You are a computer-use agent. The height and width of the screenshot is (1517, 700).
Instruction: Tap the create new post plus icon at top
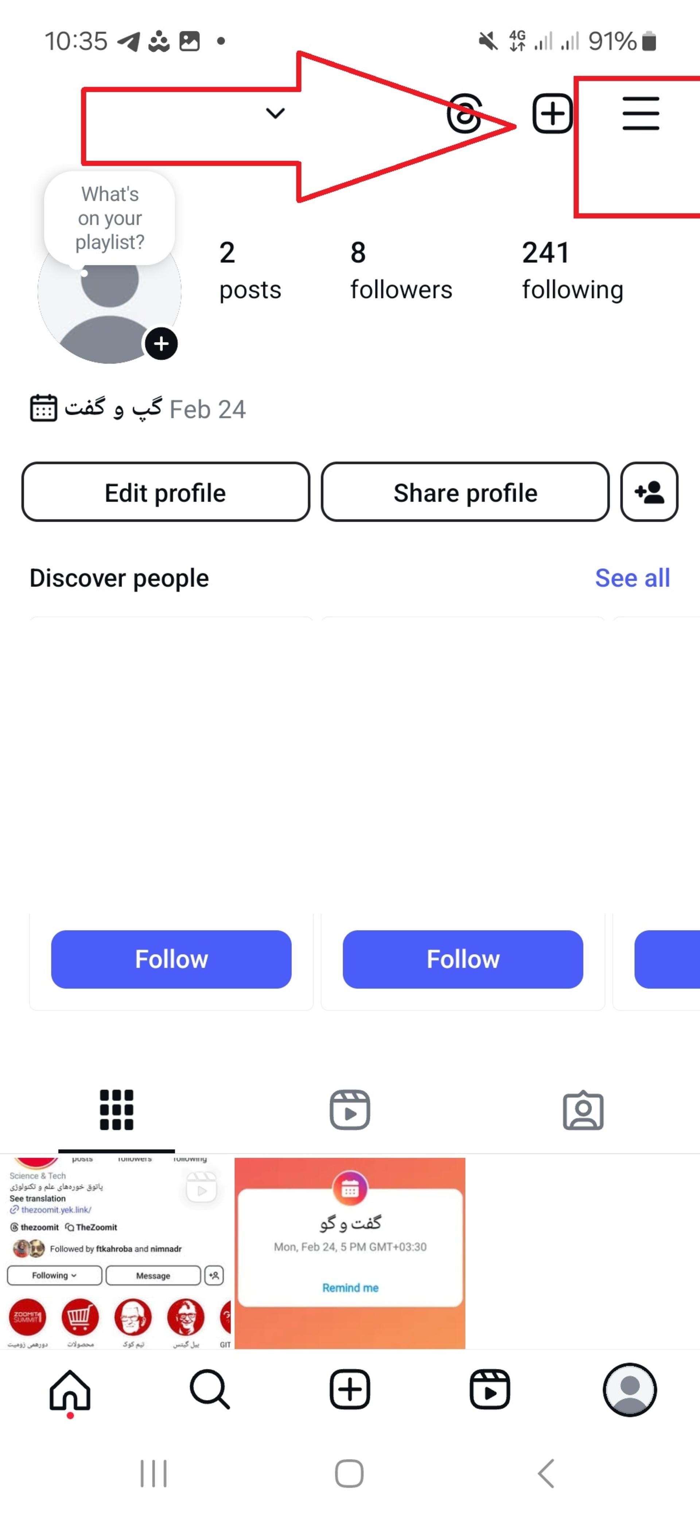click(552, 113)
